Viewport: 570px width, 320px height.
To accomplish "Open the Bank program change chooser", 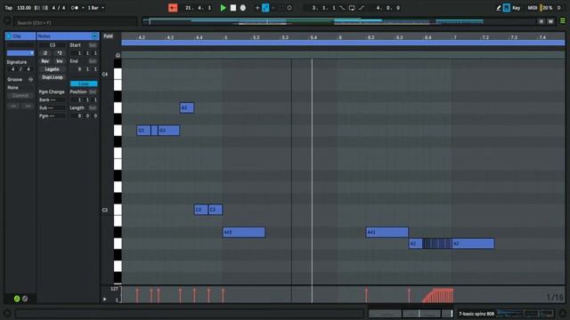I will coord(53,100).
